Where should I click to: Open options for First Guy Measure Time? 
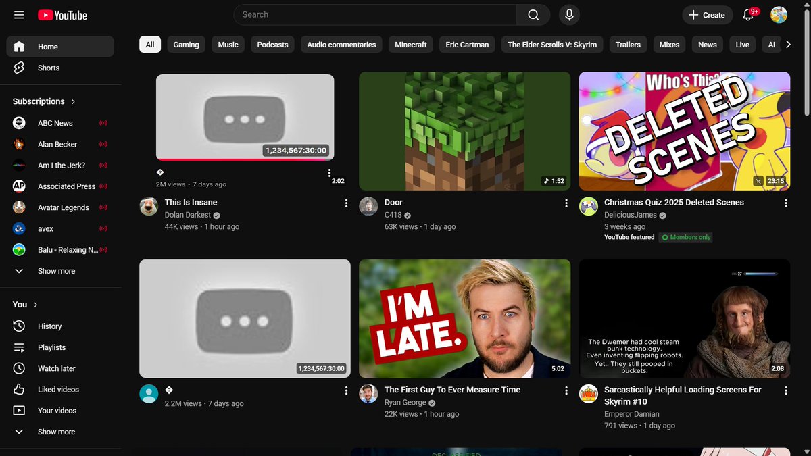(566, 390)
